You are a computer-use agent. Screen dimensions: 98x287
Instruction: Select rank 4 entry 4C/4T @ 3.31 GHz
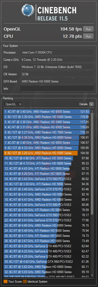pyautogui.click(x=47, y=127)
